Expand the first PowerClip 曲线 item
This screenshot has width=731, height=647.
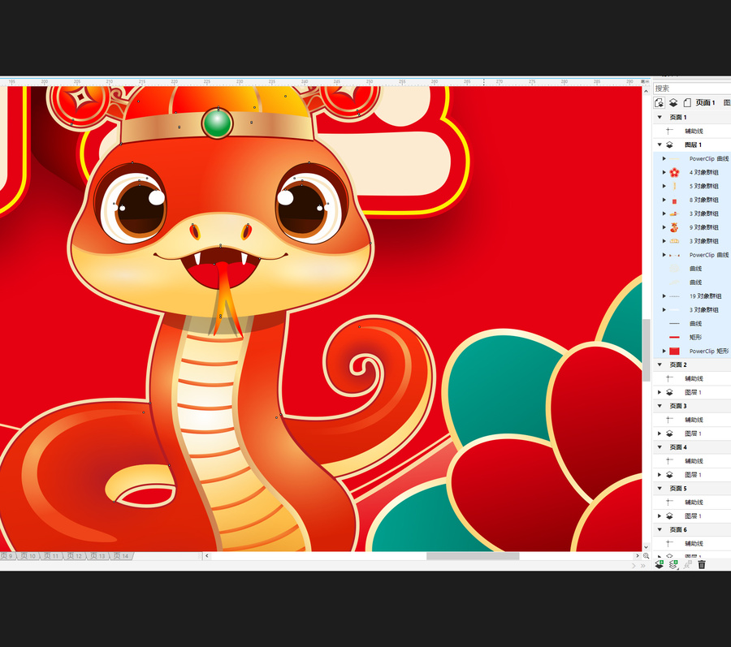(x=664, y=159)
